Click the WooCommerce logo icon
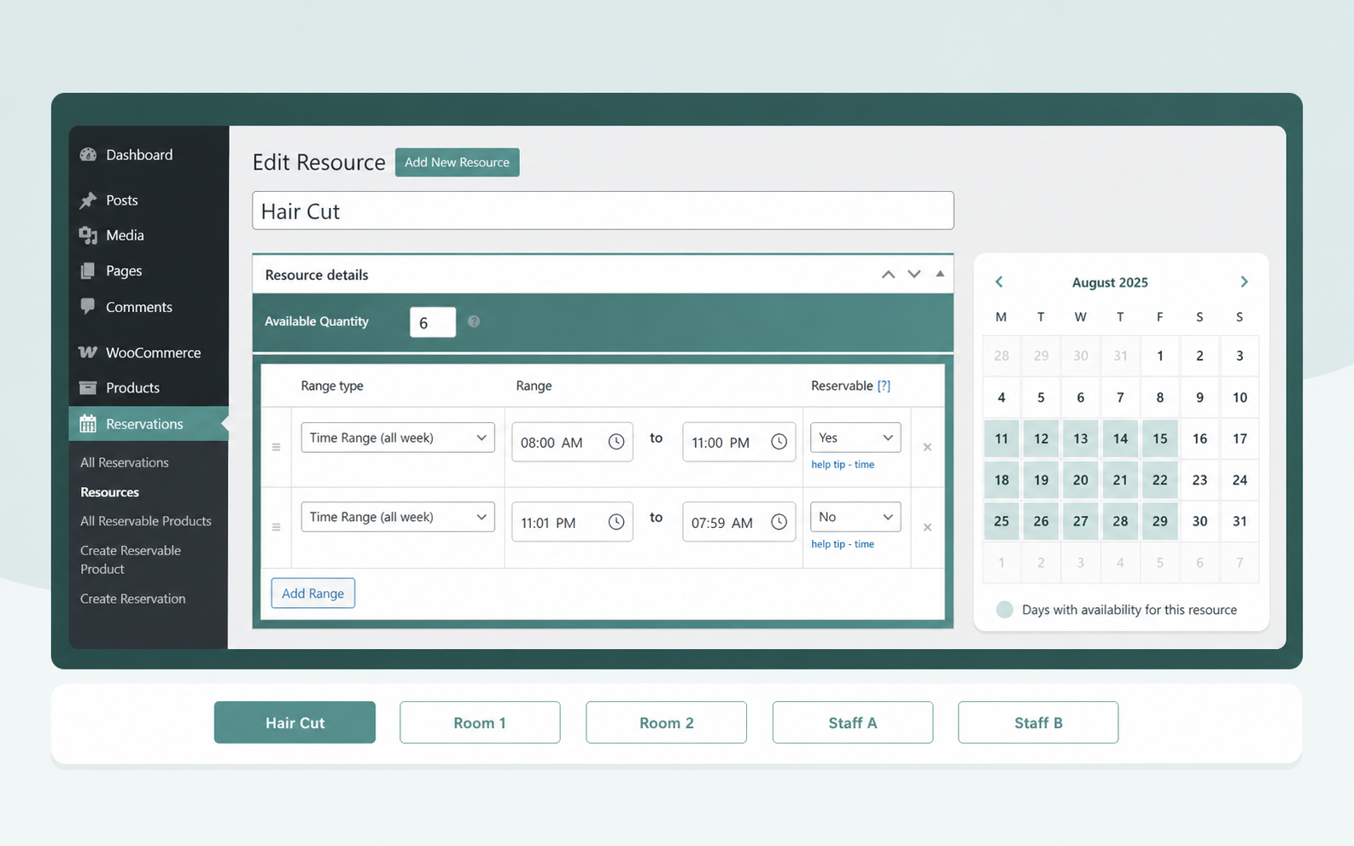Viewport: 1354px width, 846px height. tap(88, 352)
